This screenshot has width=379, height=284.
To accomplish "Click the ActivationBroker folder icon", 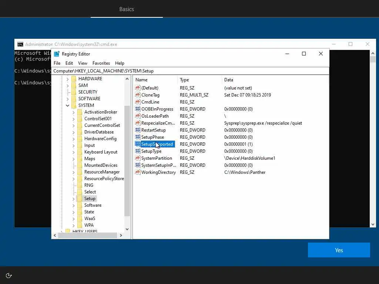I will [x=80, y=112].
